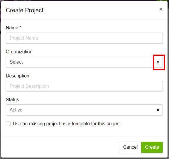Click the 'Active' value in the Status field

coord(16,110)
